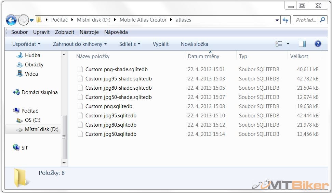The height and width of the screenshot is (193, 332).
Task: Select file Custom png-shade.sqlitedb
Action: click(116, 69)
